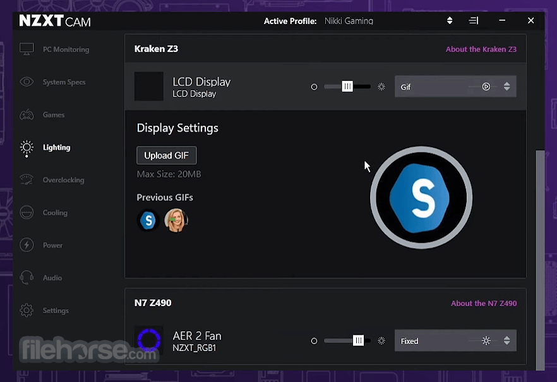Click the N7 Z490 device heading
Viewport: 557px width, 382px height.
coord(153,303)
